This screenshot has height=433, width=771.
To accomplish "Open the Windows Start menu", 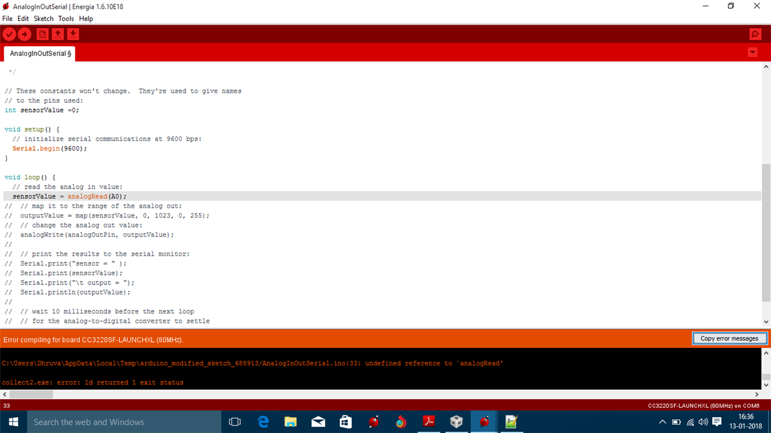I will pos(13,422).
